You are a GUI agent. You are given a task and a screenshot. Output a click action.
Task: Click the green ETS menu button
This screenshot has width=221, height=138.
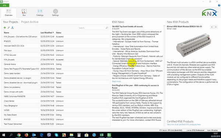click(4, 6)
